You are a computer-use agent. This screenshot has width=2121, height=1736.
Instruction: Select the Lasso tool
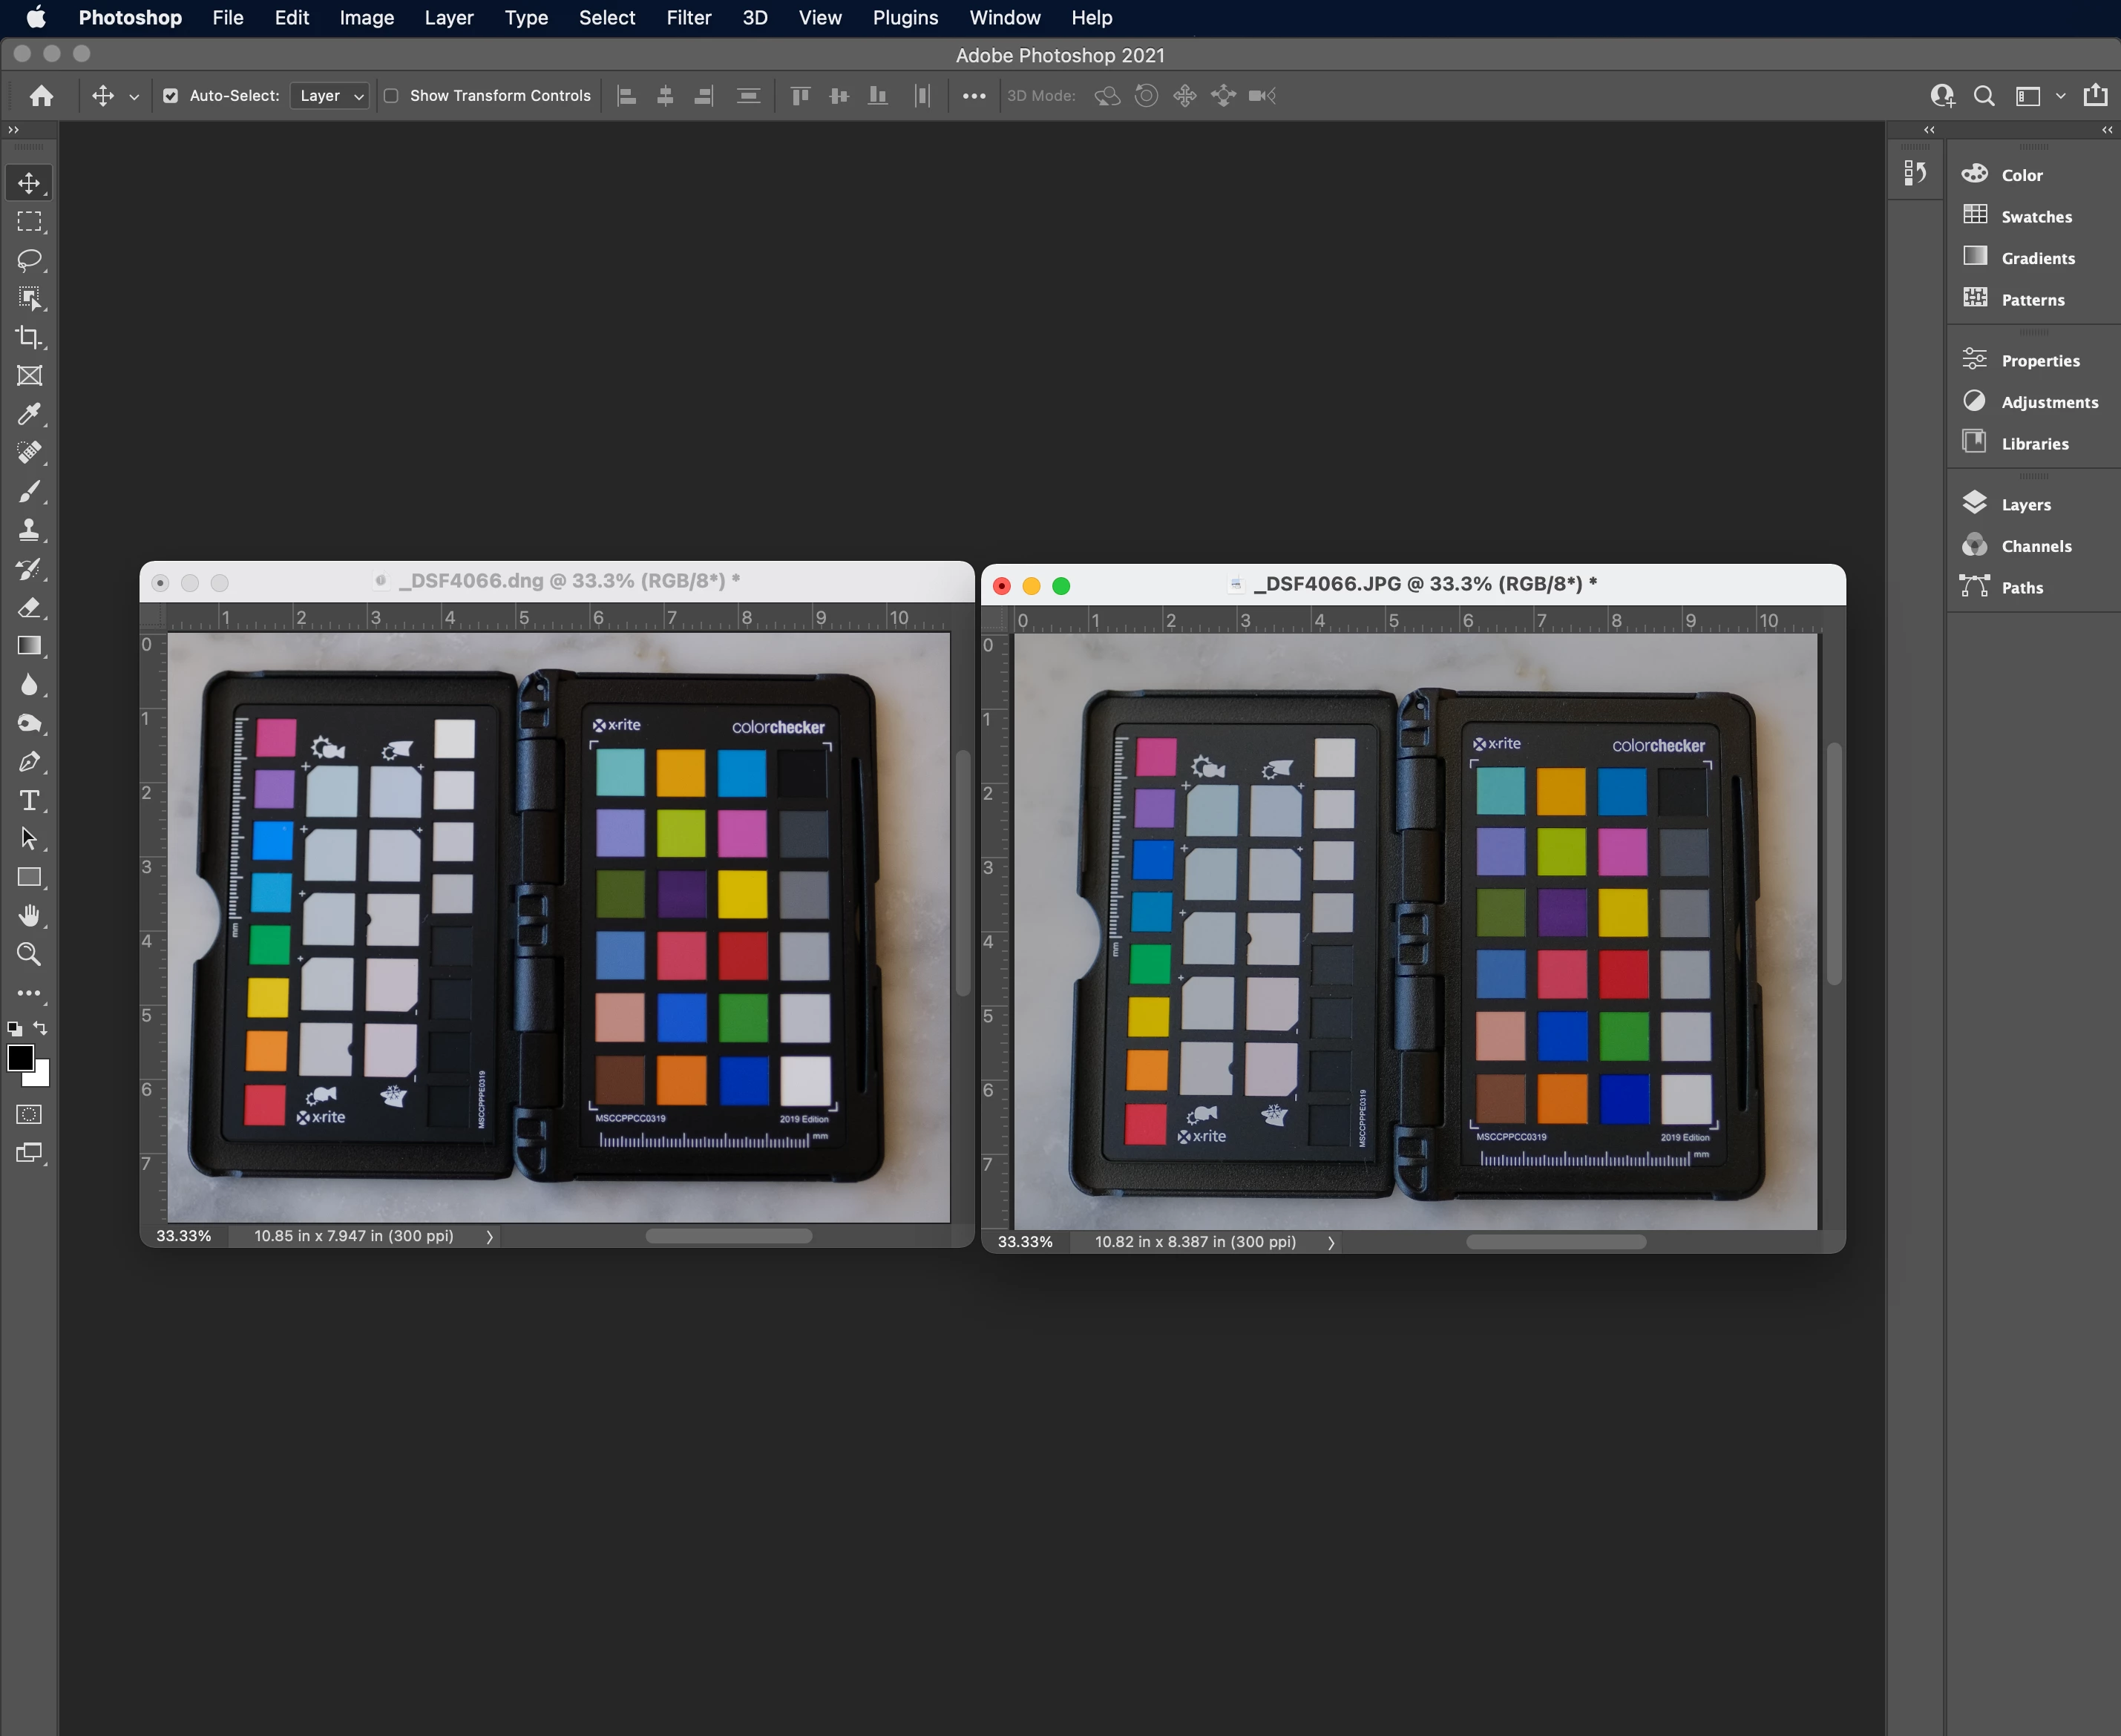pyautogui.click(x=29, y=260)
